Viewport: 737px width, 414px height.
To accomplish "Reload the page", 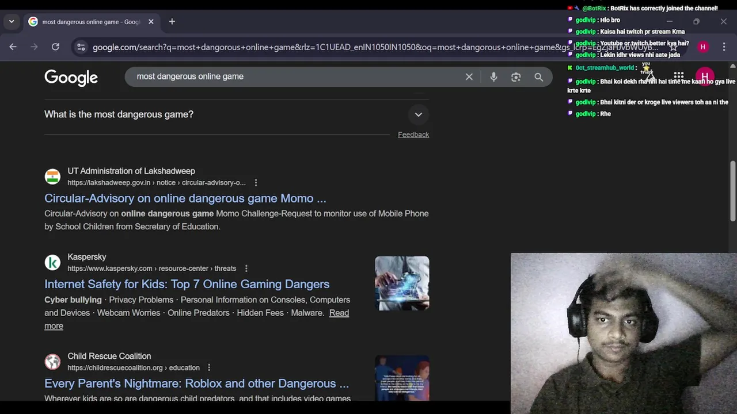I will 55,47.
